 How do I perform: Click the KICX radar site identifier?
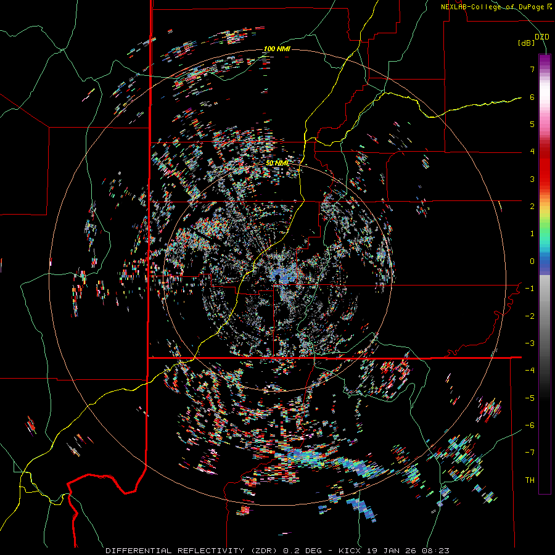pyautogui.click(x=350, y=551)
